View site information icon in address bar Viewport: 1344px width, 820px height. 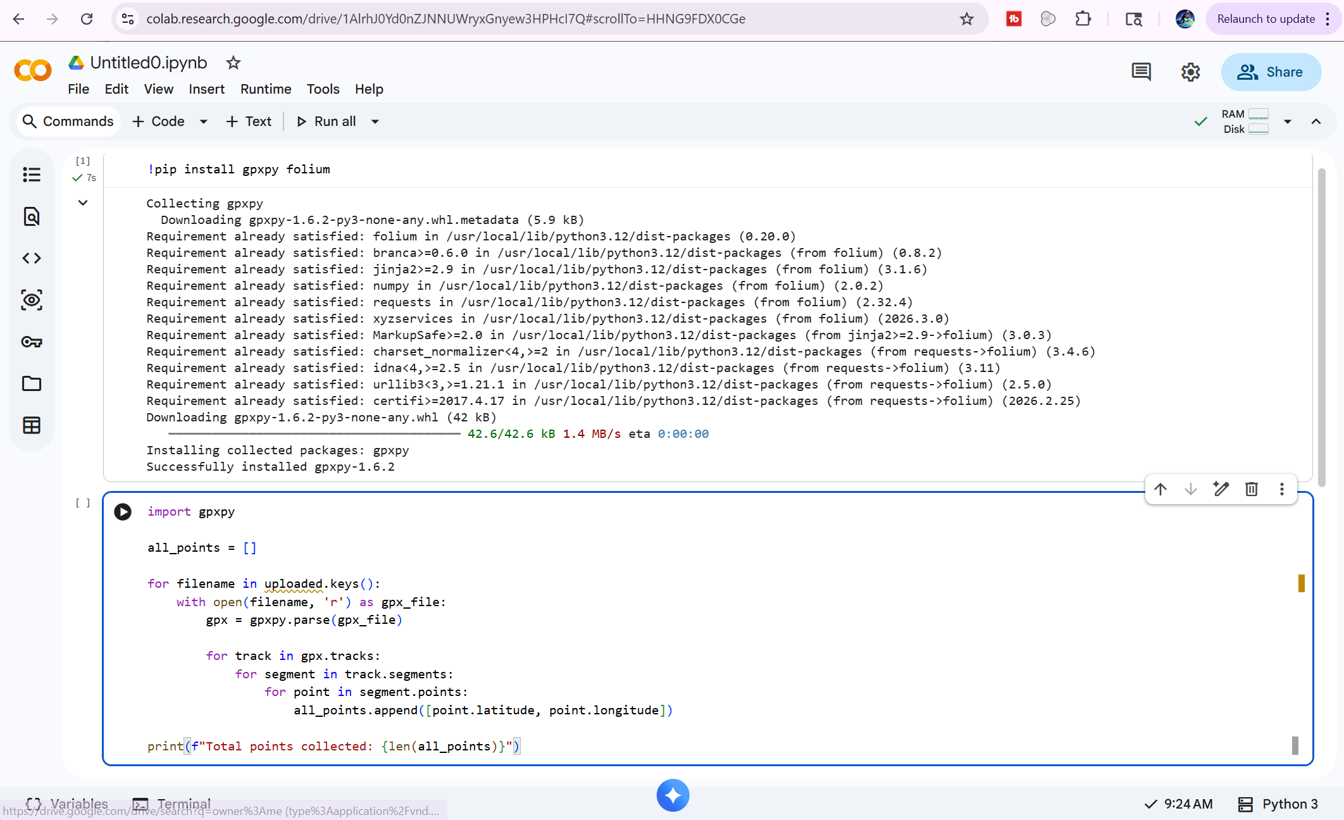128,19
